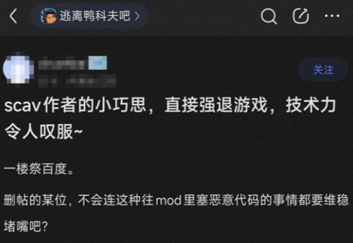Expand forum chevron next to 逃离鸭科夫吧
The width and height of the screenshot is (353, 243).
coord(137,16)
